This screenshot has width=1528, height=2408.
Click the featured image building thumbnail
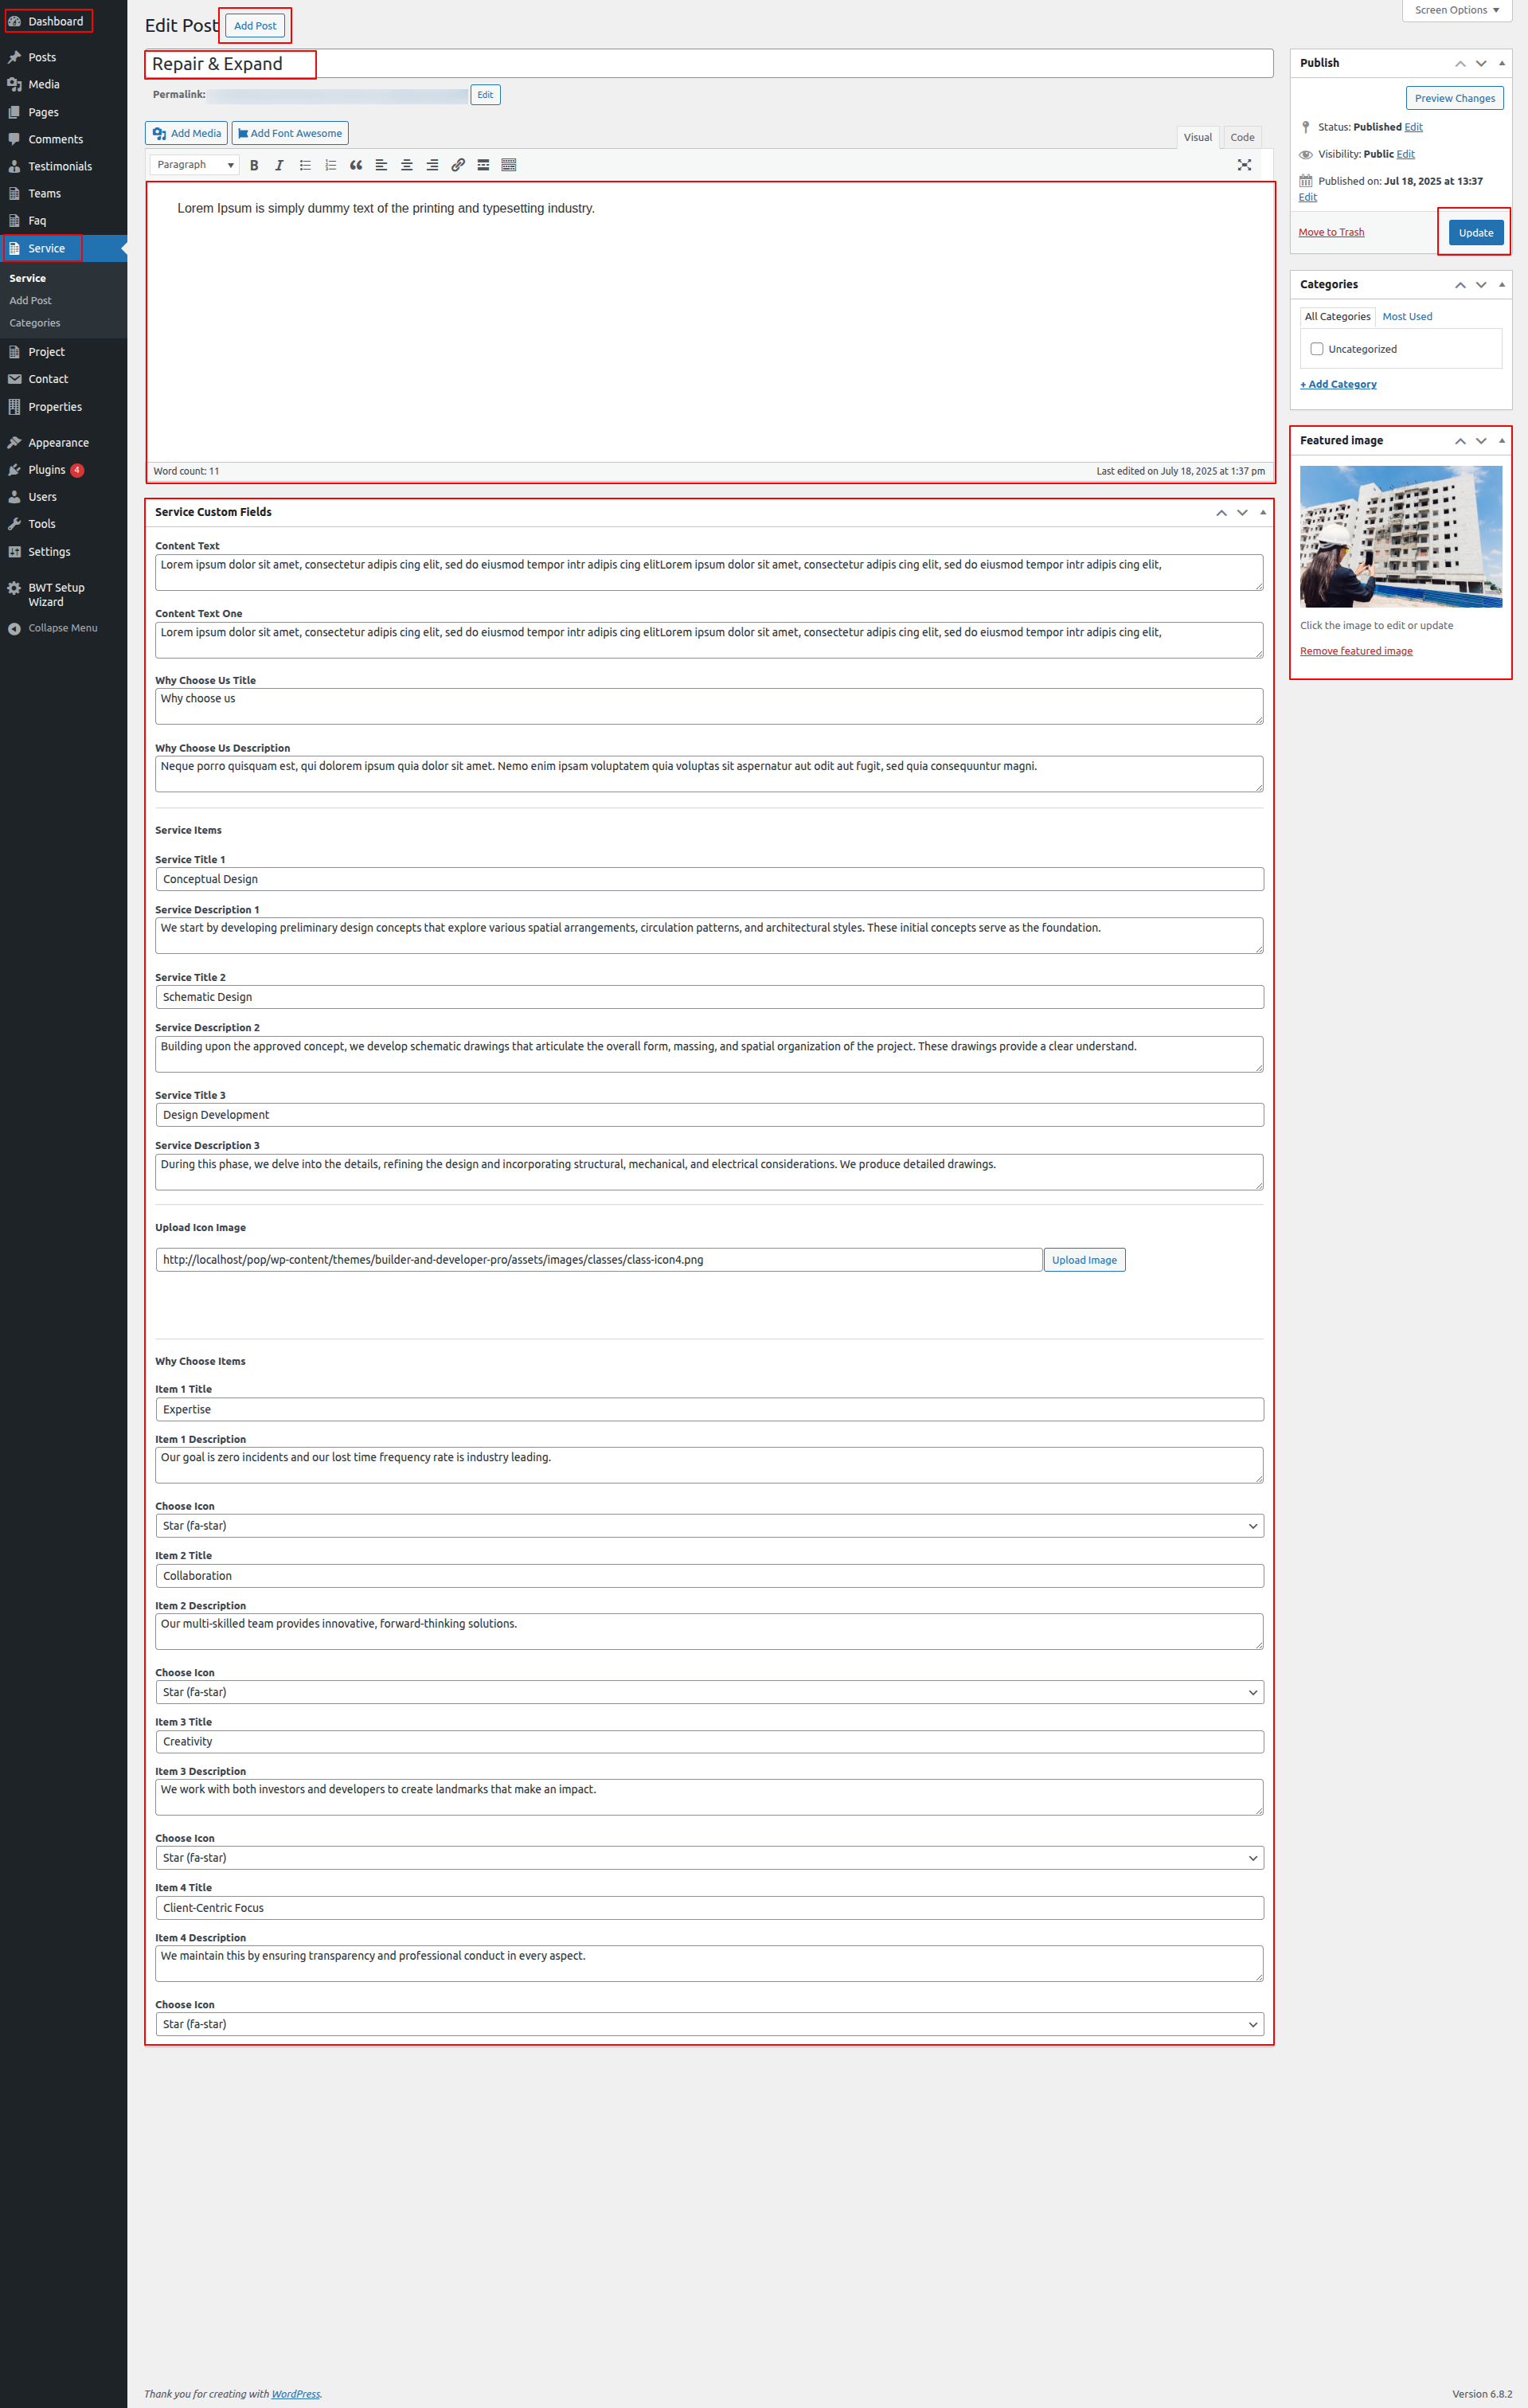[1400, 536]
